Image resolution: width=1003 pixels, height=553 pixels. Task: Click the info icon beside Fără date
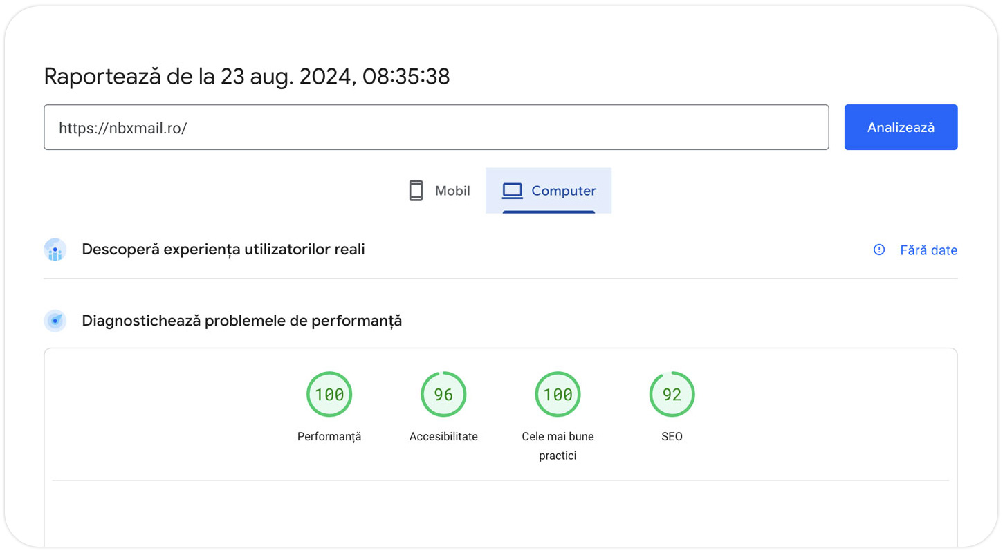879,250
